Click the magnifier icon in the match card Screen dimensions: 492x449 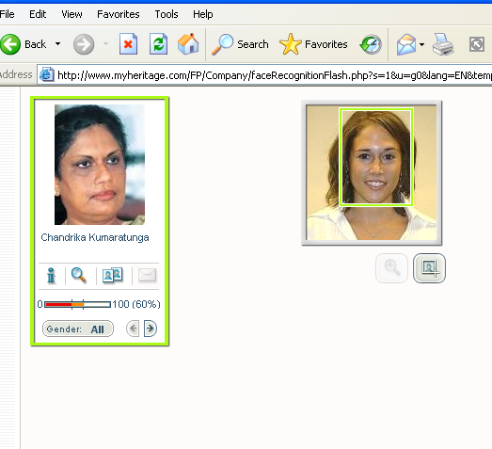click(78, 276)
